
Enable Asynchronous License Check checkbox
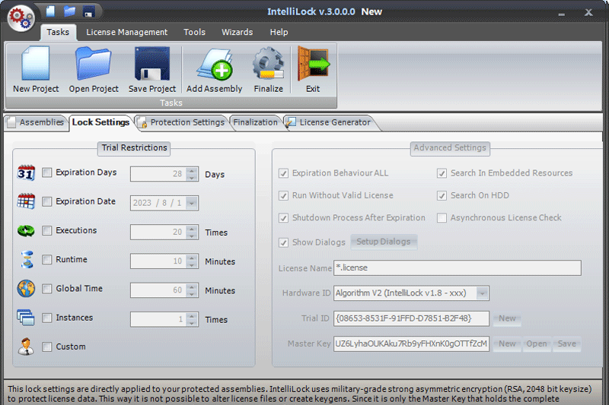pos(442,218)
